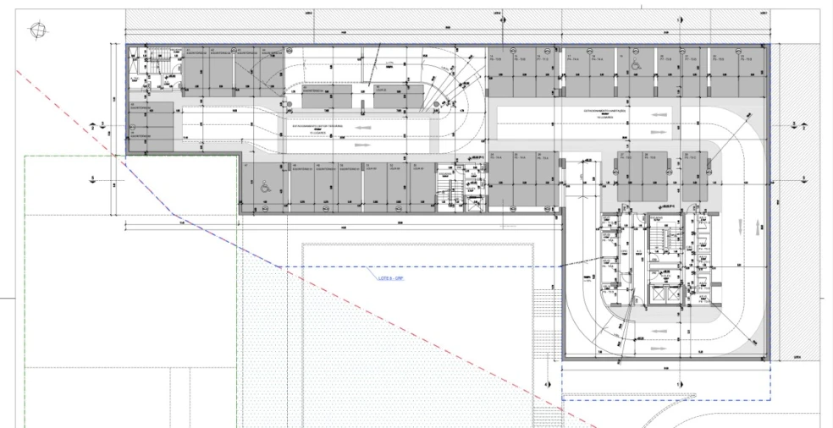This screenshot has width=833, height=428.
Task: Click the wheelchair symbol in lower-left parking row
Action: tap(265, 188)
